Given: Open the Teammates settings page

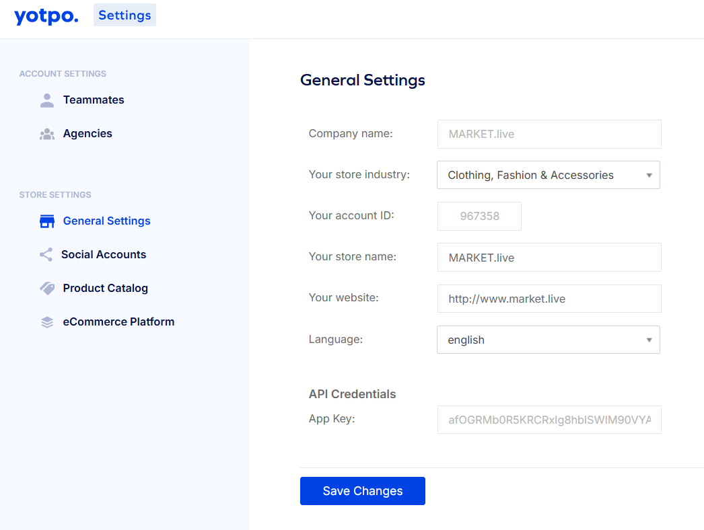Looking at the screenshot, I should 94,100.
